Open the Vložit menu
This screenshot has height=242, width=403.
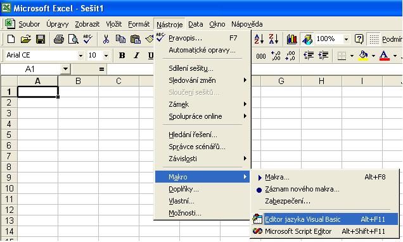pos(114,24)
